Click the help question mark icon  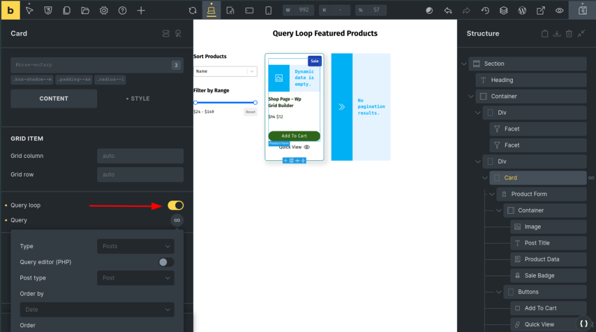(122, 10)
